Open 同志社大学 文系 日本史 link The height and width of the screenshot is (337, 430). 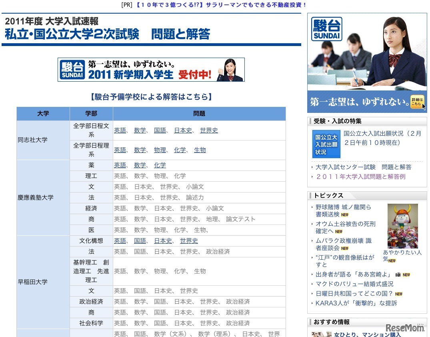(x=183, y=130)
